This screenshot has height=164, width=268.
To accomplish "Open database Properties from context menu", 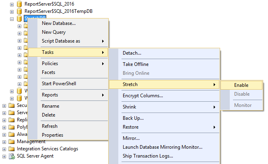I will pyautogui.click(x=68, y=135).
